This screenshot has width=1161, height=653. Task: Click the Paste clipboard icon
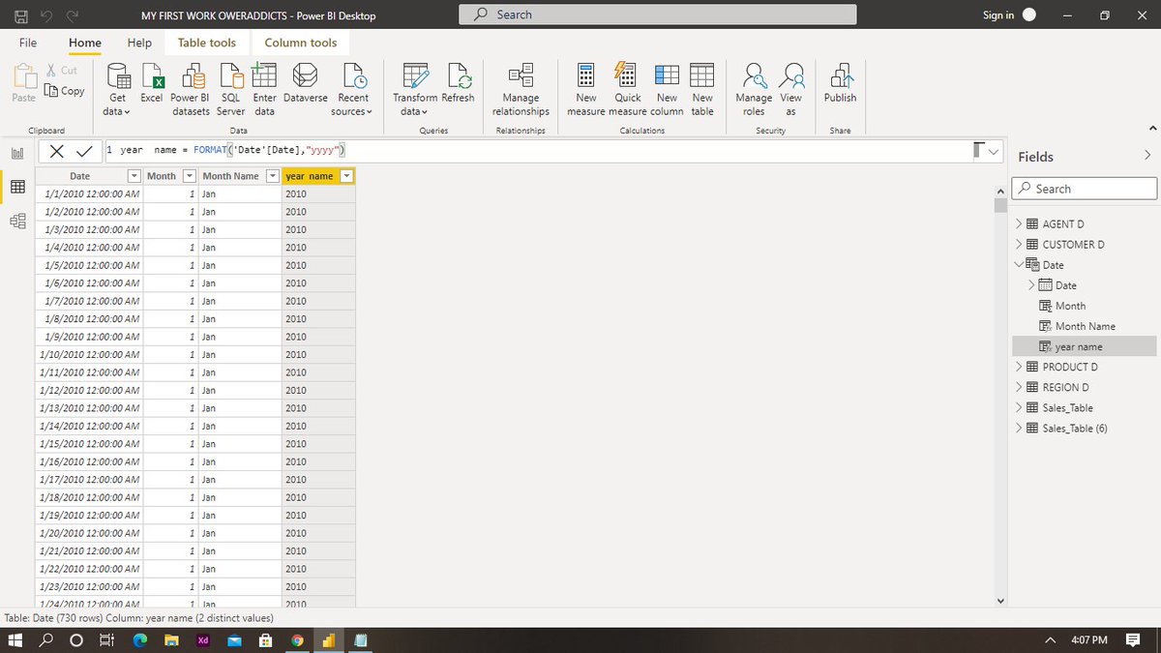click(24, 75)
